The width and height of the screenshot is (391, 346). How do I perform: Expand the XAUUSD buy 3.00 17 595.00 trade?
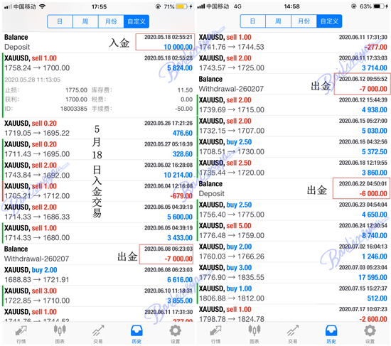click(293, 272)
